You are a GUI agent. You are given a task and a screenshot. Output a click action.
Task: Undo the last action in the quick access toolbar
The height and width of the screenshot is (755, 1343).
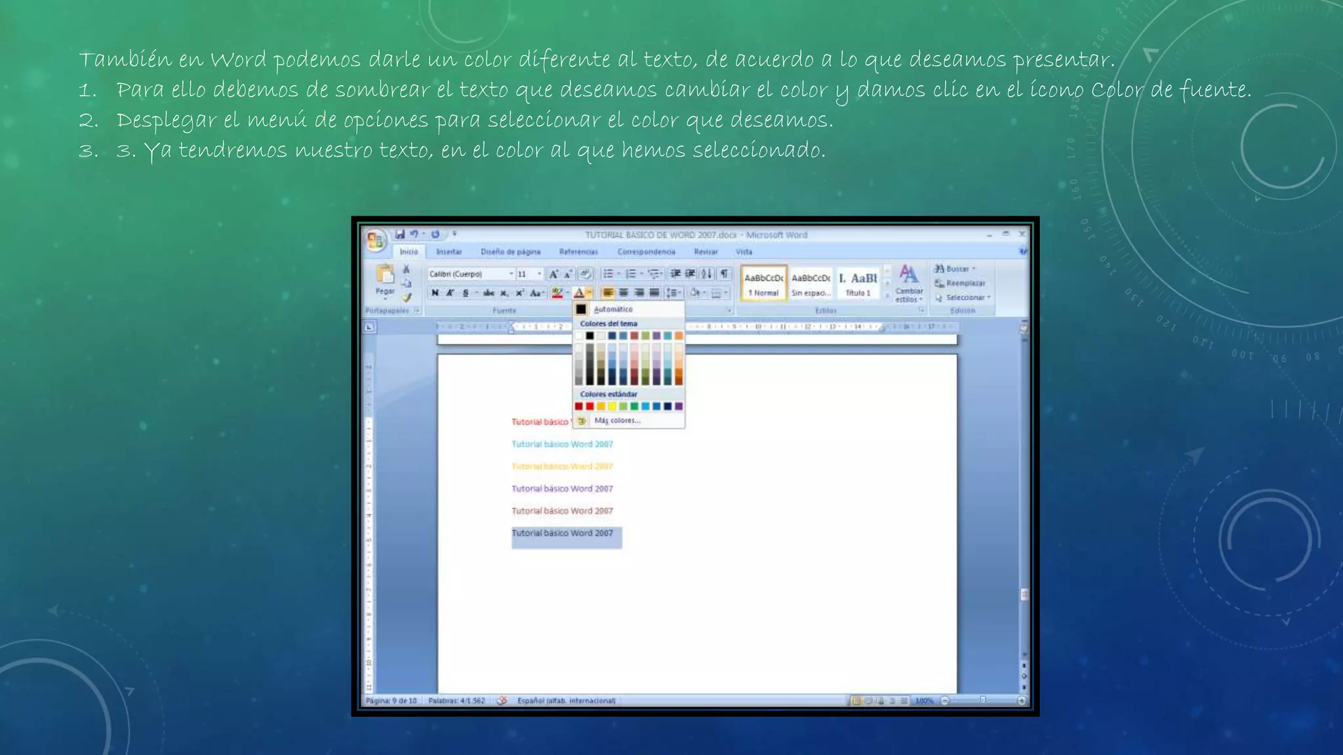click(414, 234)
